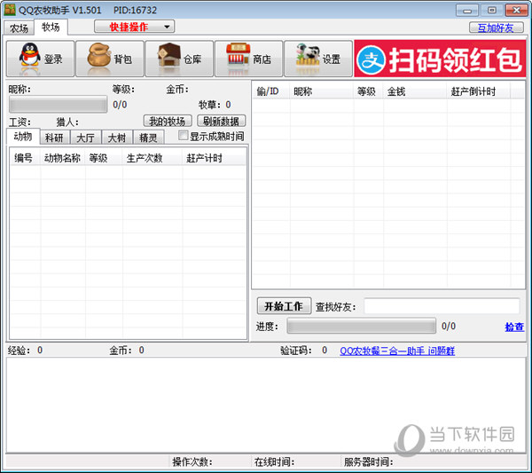
Task: Switch to the 精灵 tab
Action: click(148, 138)
